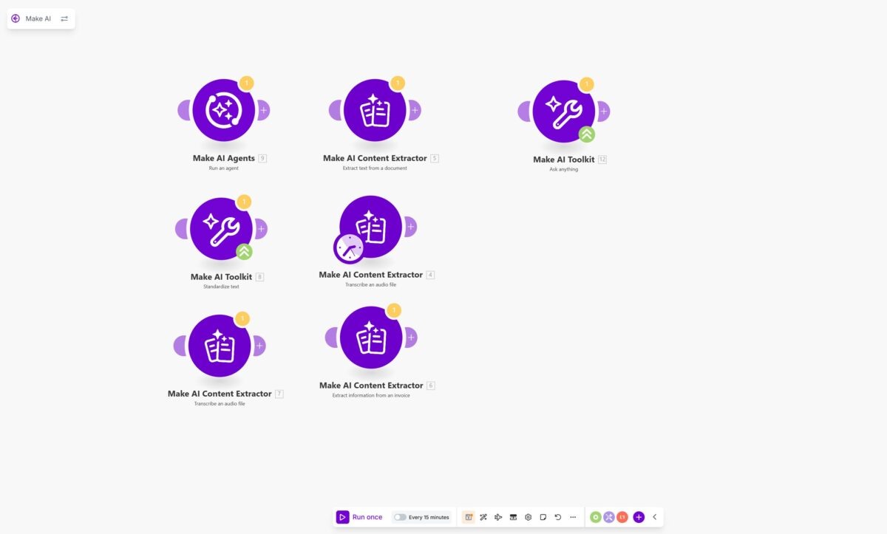Click green upgrade arrow on Toolkit Standardize text

point(244,252)
